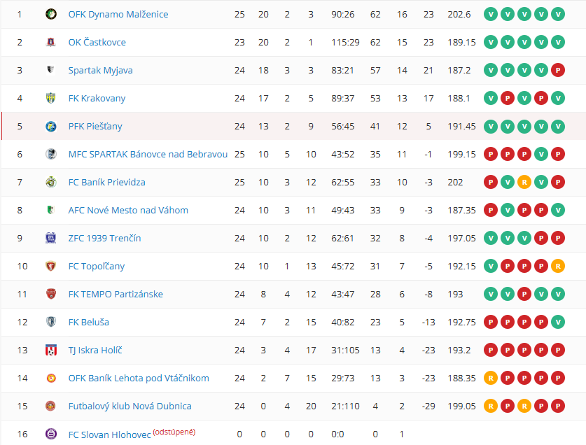Screen dimensions: 586x445
Task: Open the OFK Dynamo Malženice team link
Action: [118, 14]
